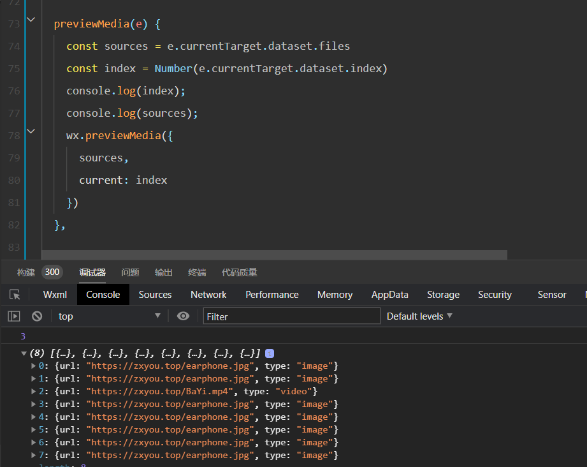
Task: Click line number 73 in gutter
Action: pyautogui.click(x=14, y=24)
